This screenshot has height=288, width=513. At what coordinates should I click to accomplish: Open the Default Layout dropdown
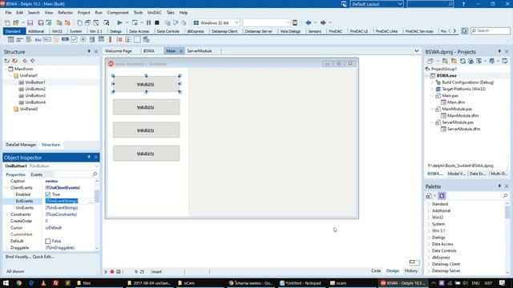click(x=400, y=4)
